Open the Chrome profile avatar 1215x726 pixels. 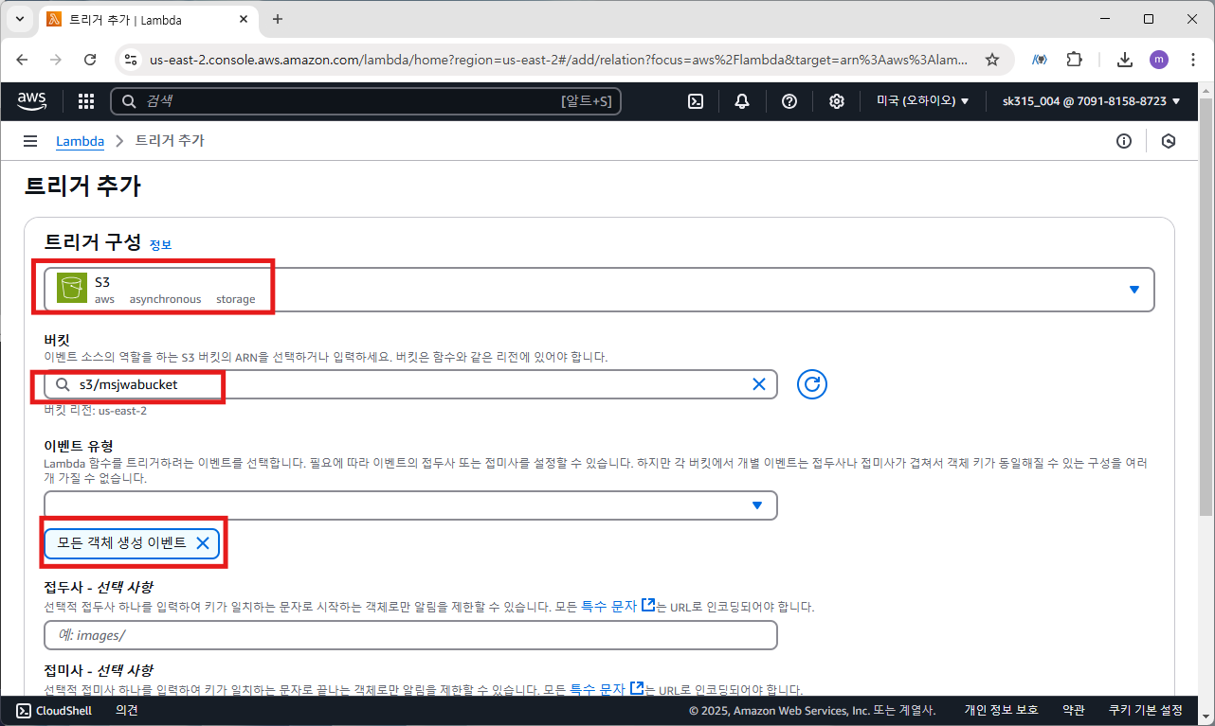pyautogui.click(x=1159, y=60)
